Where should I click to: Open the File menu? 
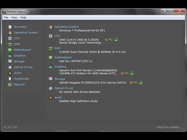(6, 17)
